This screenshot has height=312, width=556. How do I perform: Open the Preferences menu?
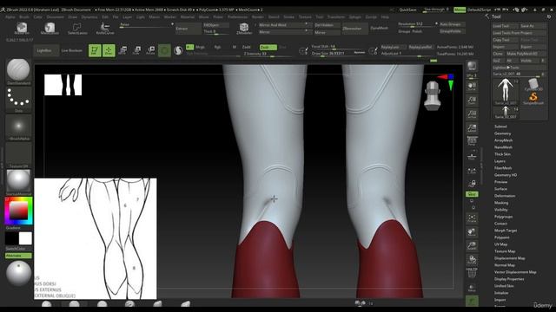[x=237, y=17]
